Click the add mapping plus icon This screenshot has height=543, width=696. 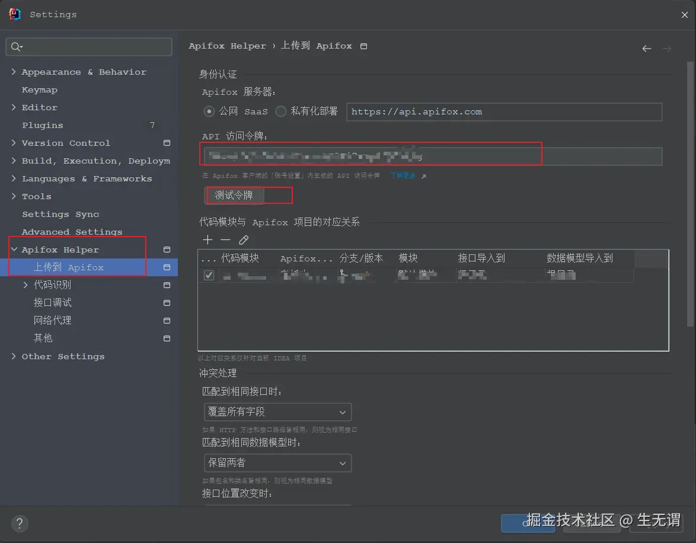coord(207,240)
